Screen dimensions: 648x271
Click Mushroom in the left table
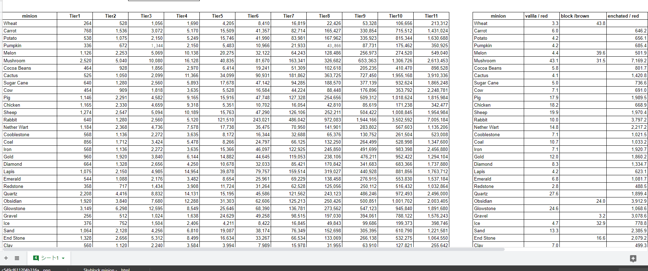click(30, 61)
